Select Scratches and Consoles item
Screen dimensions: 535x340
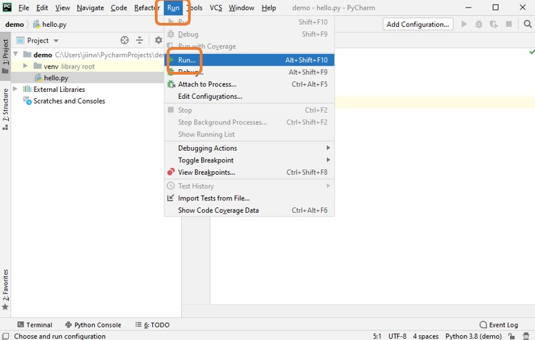69,101
